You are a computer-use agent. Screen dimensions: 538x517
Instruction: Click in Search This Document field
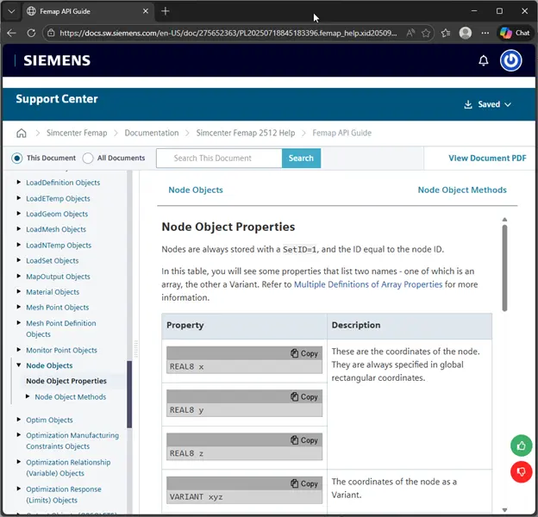(x=219, y=158)
